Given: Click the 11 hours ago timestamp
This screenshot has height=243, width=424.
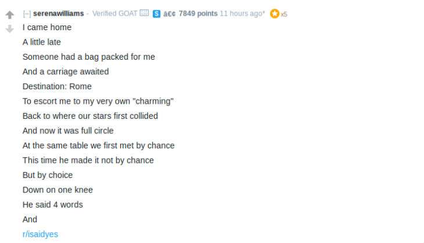Looking at the screenshot, I should point(242,13).
